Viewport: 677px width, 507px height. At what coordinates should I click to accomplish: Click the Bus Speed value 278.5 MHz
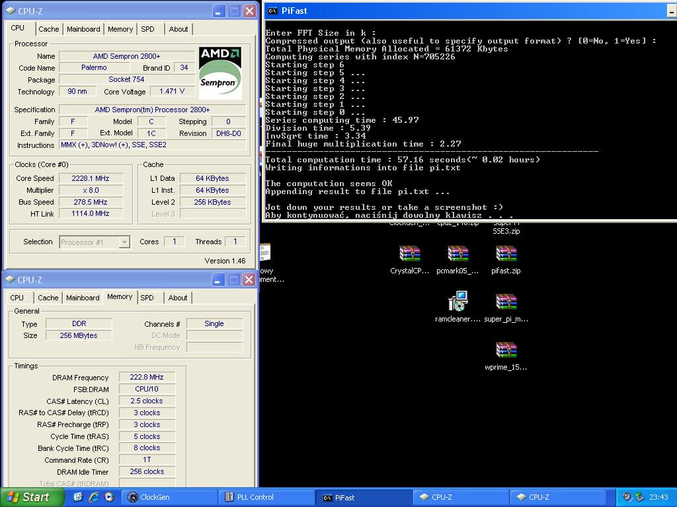tap(91, 202)
